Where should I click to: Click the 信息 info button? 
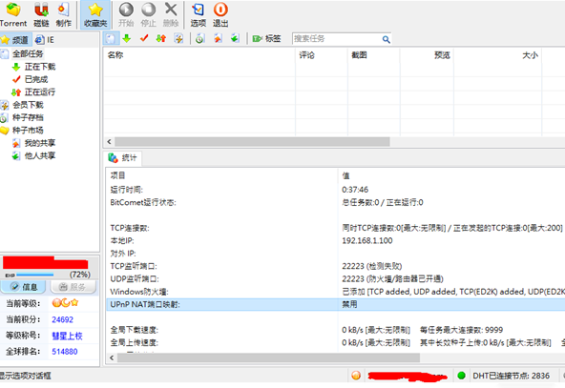24,287
